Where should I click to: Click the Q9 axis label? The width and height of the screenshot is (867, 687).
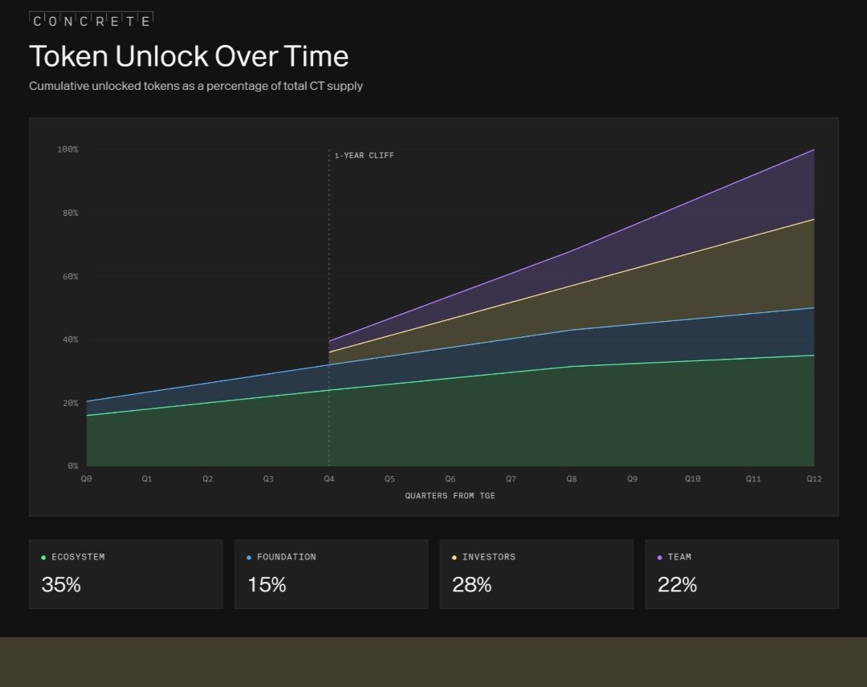pos(632,478)
